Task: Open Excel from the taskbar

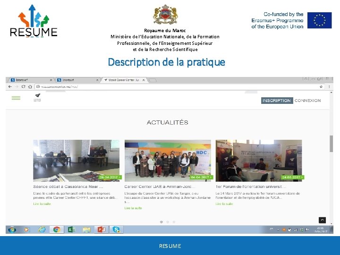Action: click(x=72, y=229)
